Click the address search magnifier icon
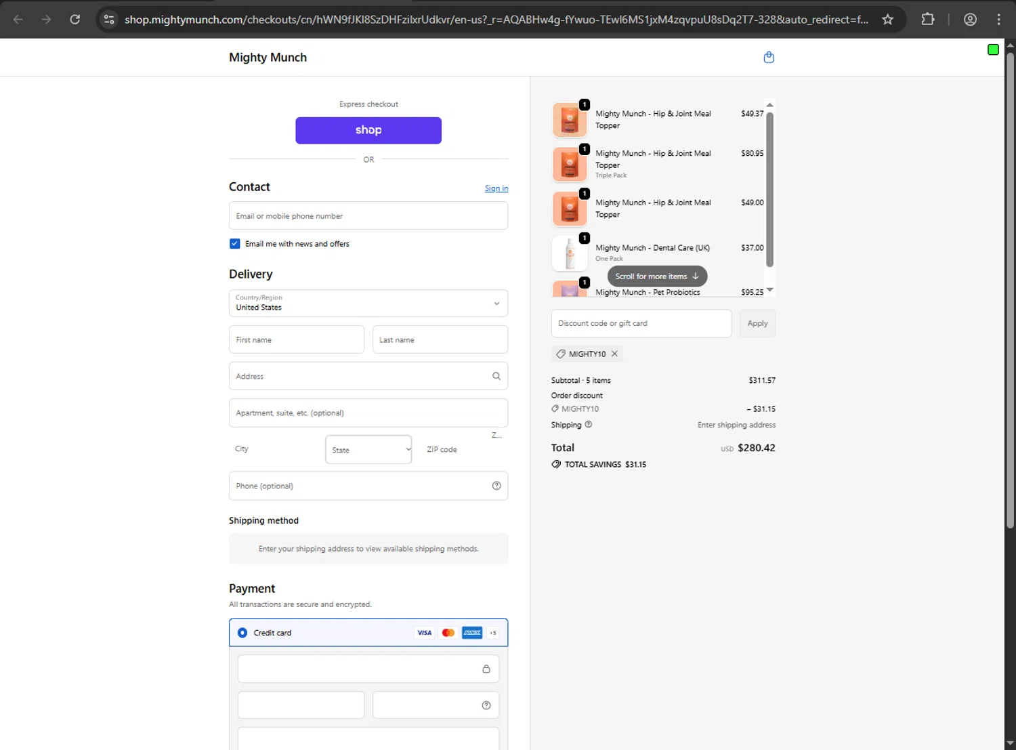Viewport: 1016px width, 750px height. click(x=496, y=376)
